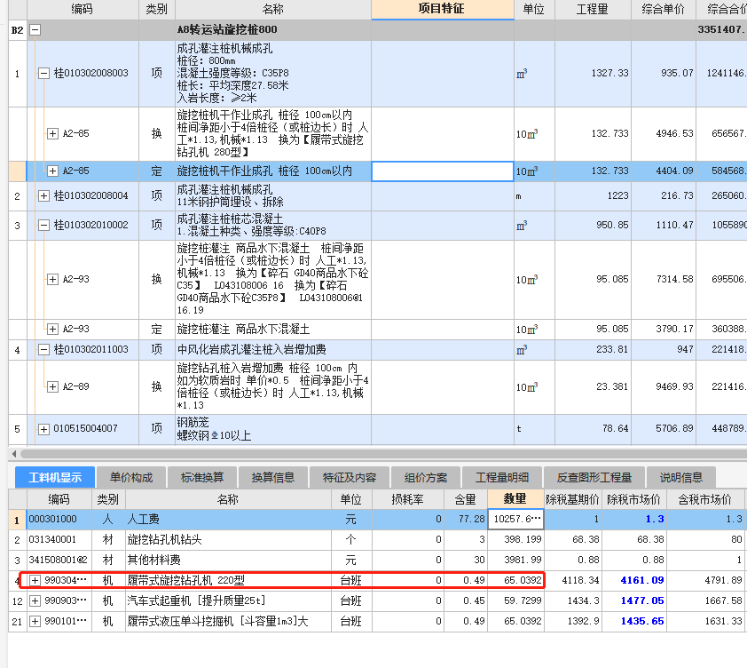747x668 pixels.
Task: Click the 编码 column header in top table
Action: point(83,9)
